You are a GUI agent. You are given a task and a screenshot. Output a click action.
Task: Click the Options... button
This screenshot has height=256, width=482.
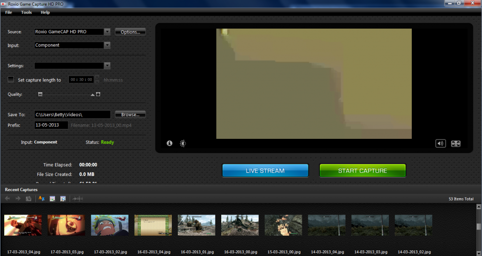tap(130, 32)
